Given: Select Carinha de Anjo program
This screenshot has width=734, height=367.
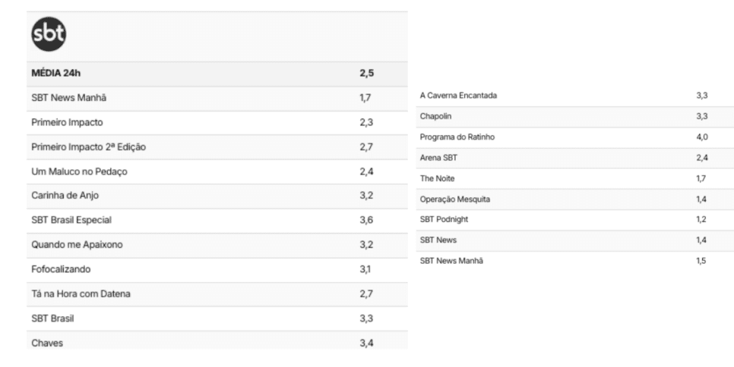Looking at the screenshot, I should click(x=217, y=196).
